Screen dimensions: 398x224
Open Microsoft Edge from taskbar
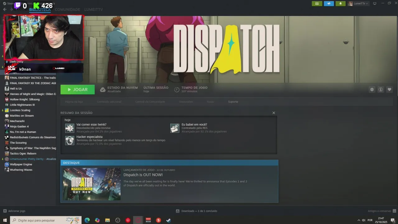pyautogui.click(x=87, y=220)
